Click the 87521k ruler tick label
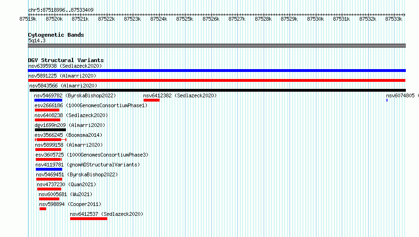419x237 pixels. pos(80,19)
